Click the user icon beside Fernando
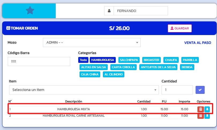Viewport: 217px width, 130px height. coord(109,11)
